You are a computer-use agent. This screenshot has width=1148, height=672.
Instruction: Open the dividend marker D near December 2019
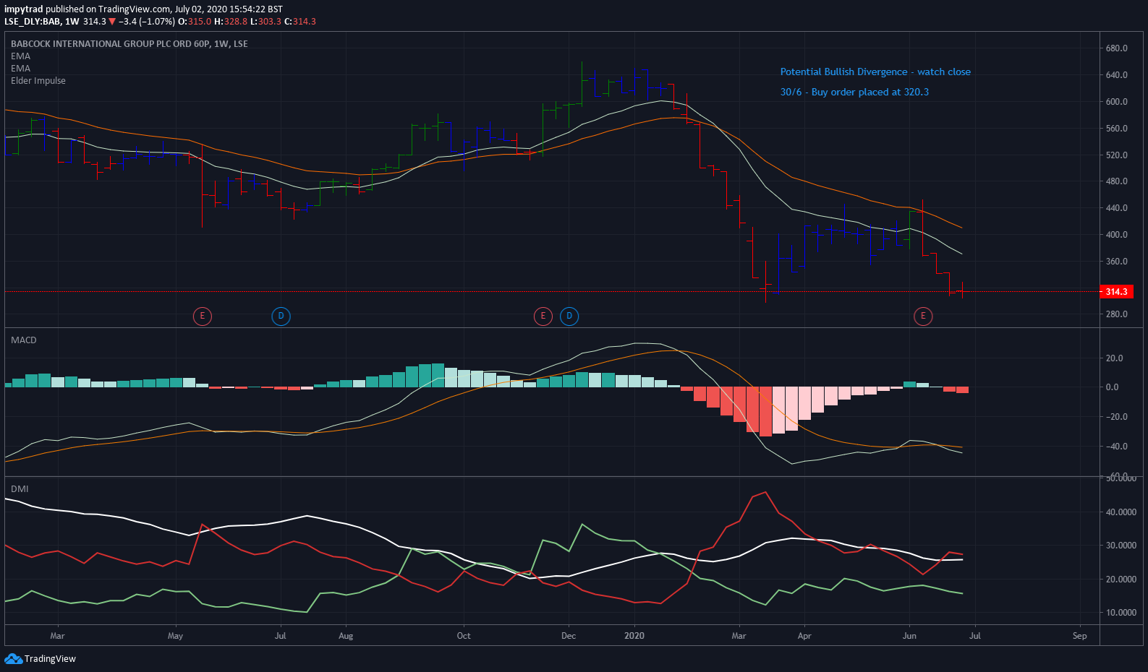(x=569, y=316)
